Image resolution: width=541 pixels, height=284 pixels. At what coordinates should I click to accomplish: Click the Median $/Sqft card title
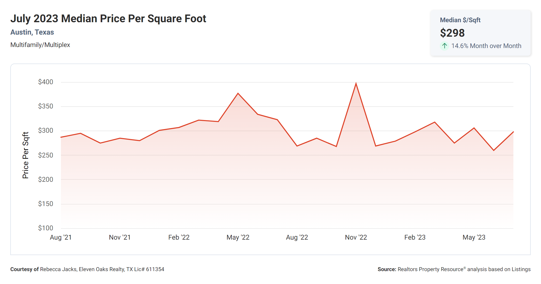click(460, 20)
